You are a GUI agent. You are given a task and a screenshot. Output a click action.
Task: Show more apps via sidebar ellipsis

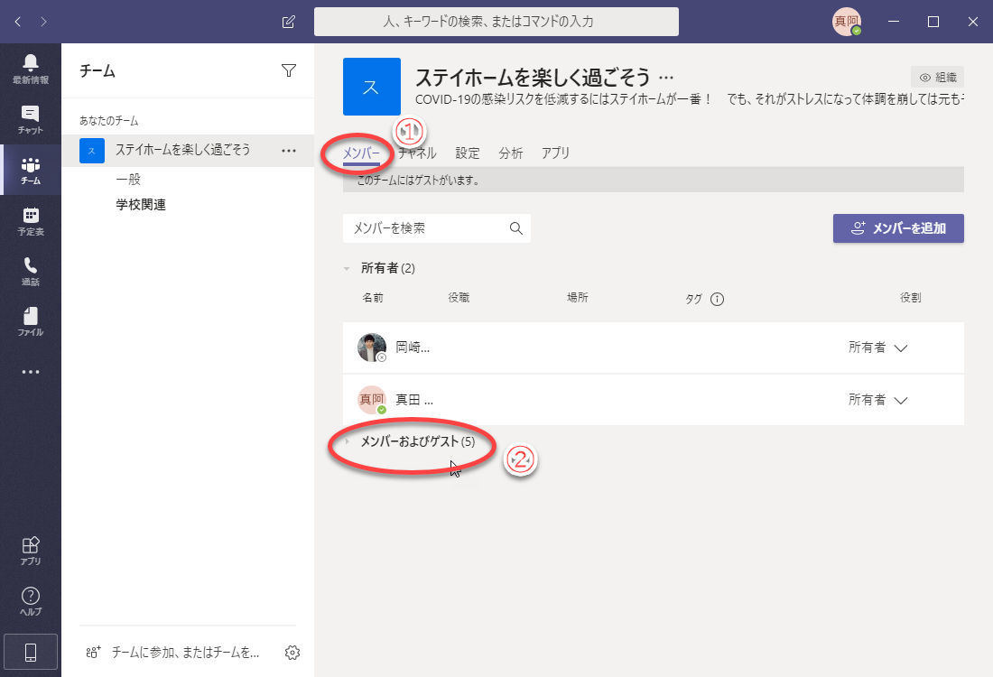31,372
